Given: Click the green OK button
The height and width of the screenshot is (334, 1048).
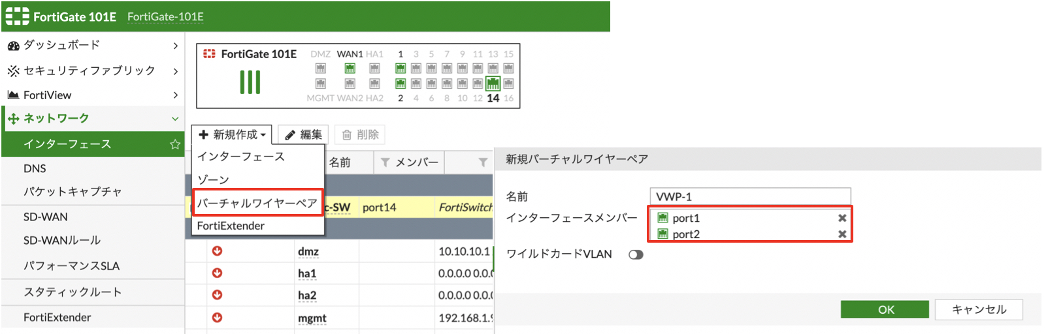Looking at the screenshot, I should (885, 309).
